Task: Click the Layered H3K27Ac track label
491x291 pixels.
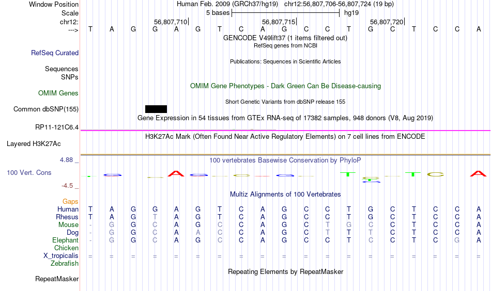Action: pos(34,144)
